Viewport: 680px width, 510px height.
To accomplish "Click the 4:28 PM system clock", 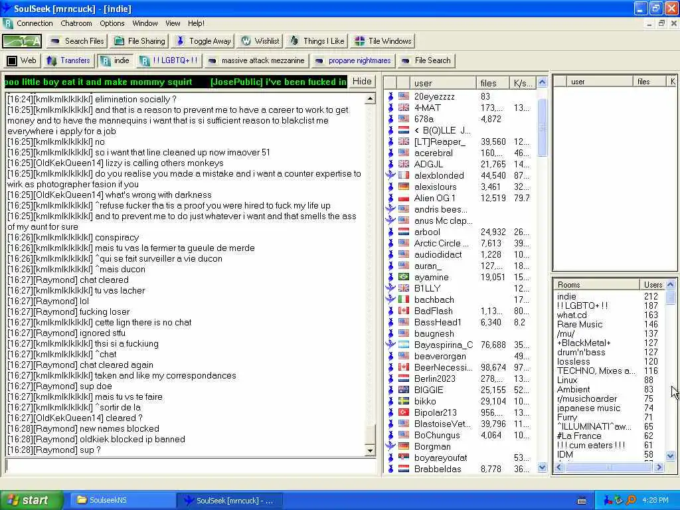I will 655,500.
